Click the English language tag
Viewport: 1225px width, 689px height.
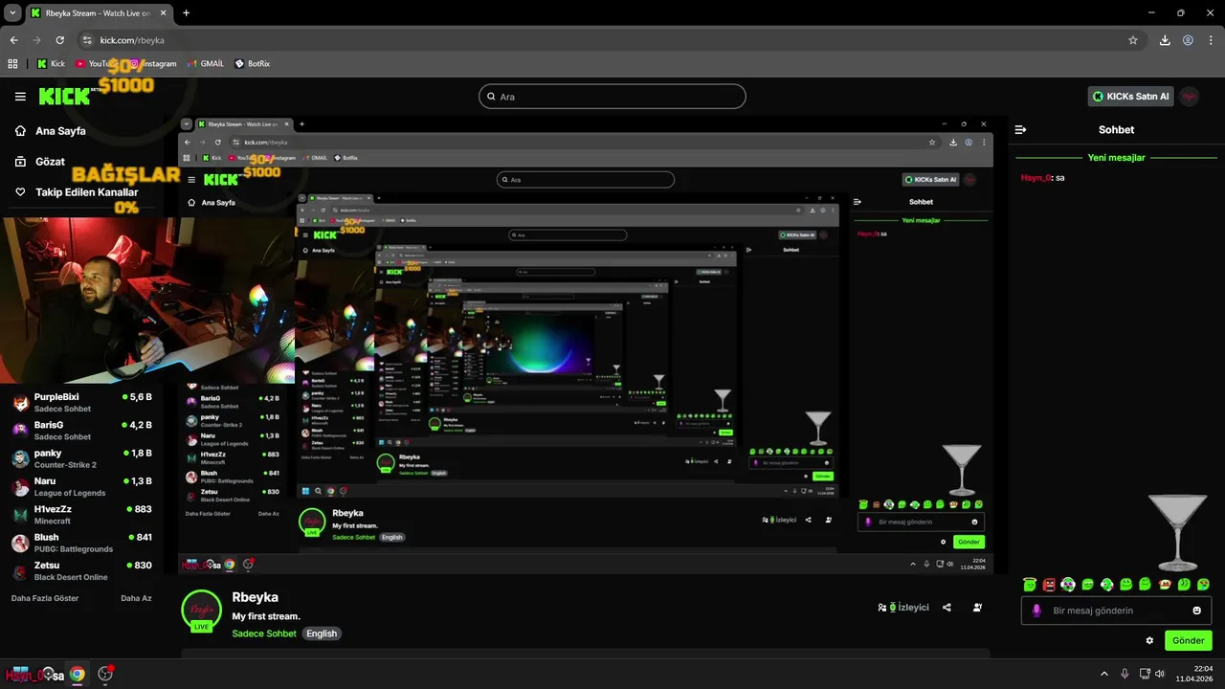point(322,633)
